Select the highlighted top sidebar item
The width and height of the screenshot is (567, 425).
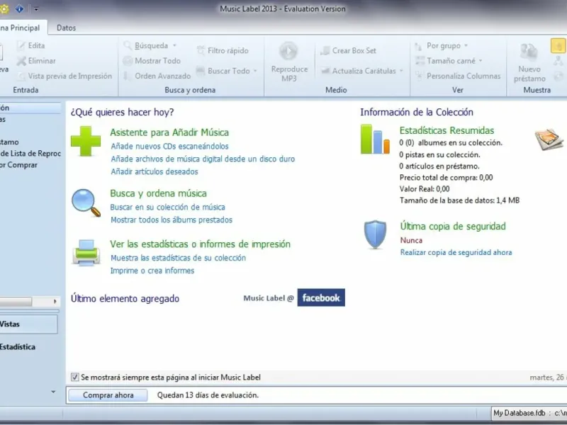30,108
